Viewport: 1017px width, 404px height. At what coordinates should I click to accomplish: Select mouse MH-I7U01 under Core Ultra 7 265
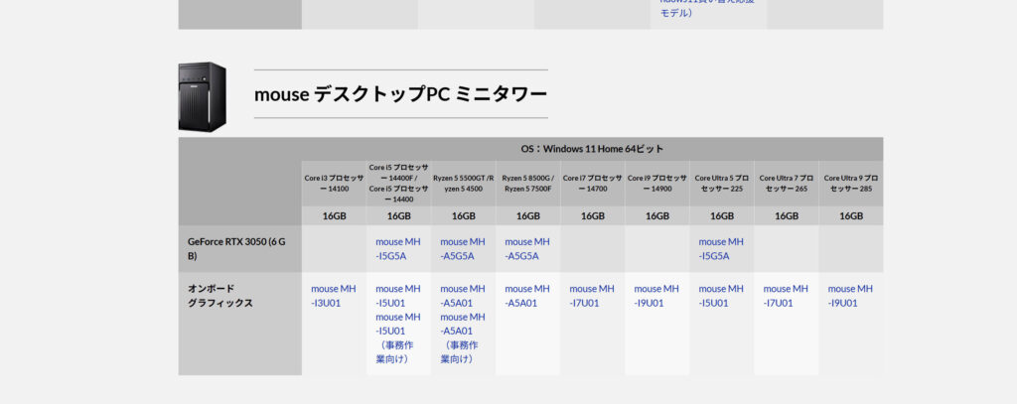pos(786,296)
